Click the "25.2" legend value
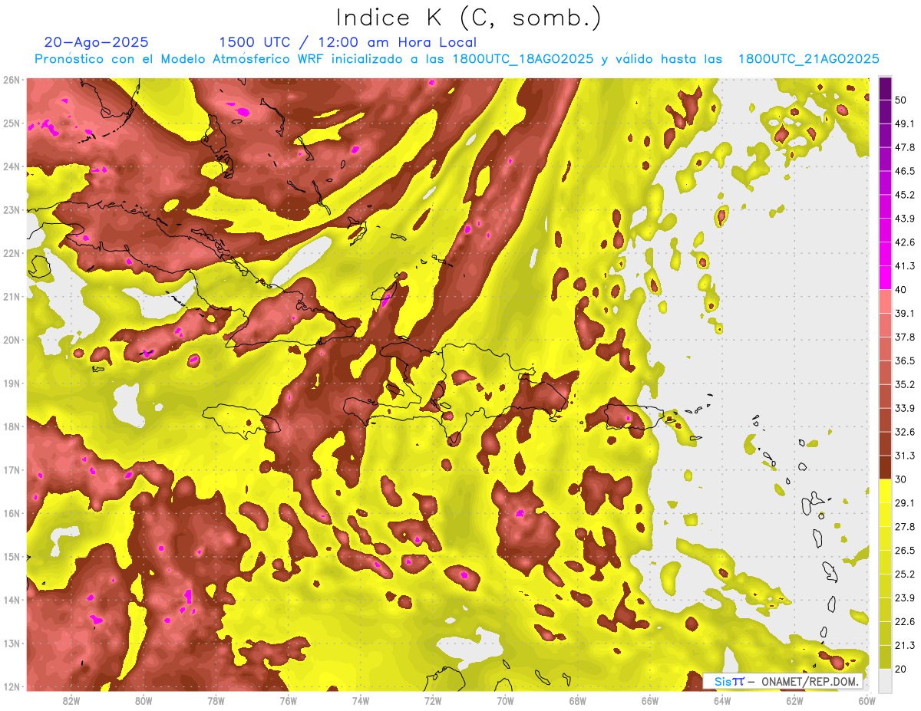The height and width of the screenshot is (711, 921). (x=904, y=574)
